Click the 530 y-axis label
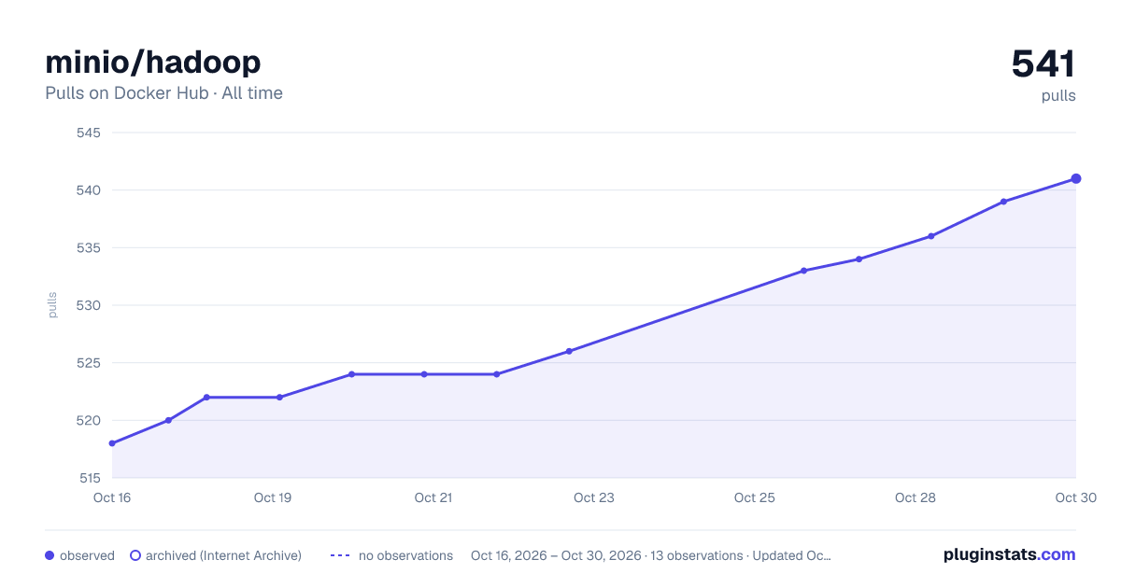 (x=89, y=305)
